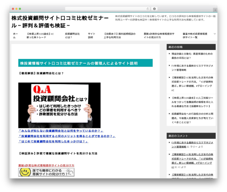Open recent post 投資顧問会社への行政処分の分析

tap(192, 118)
